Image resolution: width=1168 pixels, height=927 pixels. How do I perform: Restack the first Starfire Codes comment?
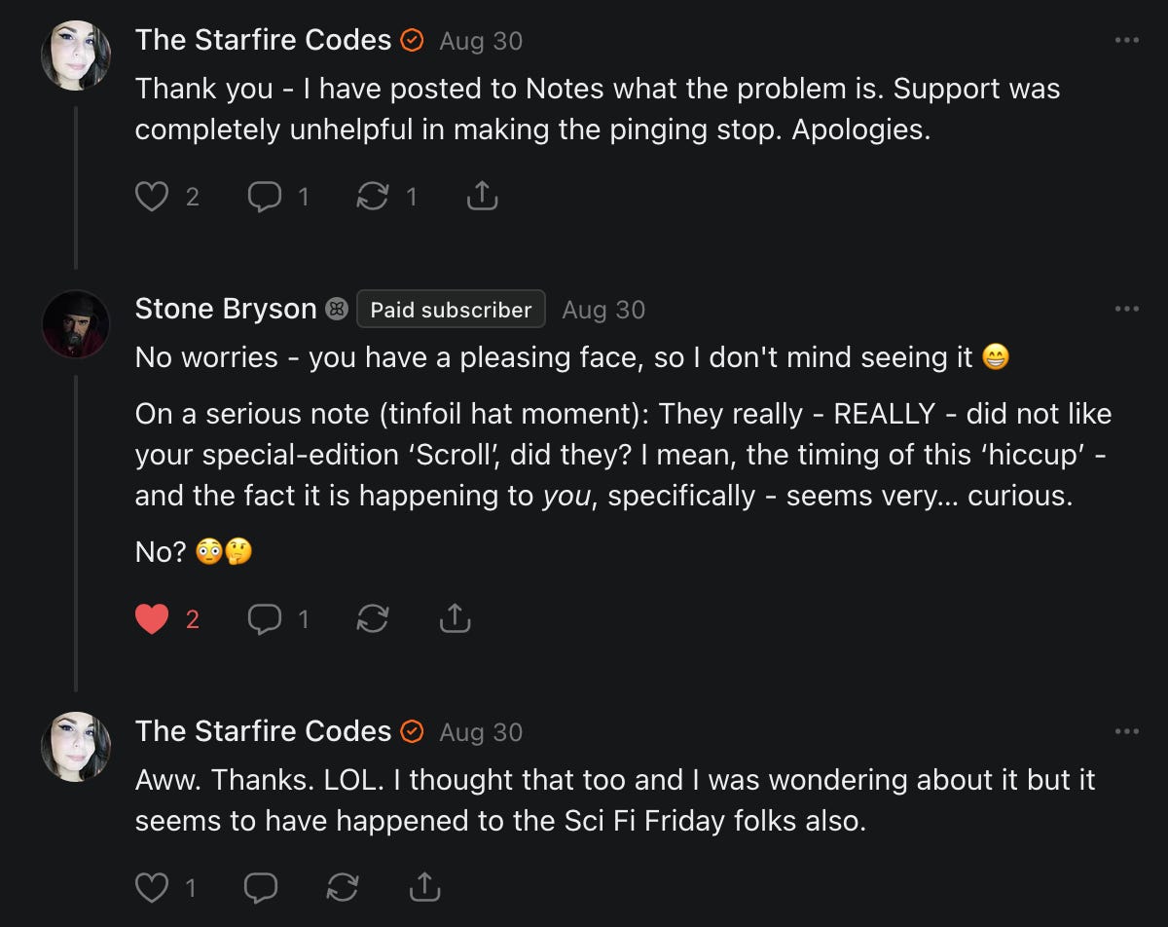click(372, 198)
